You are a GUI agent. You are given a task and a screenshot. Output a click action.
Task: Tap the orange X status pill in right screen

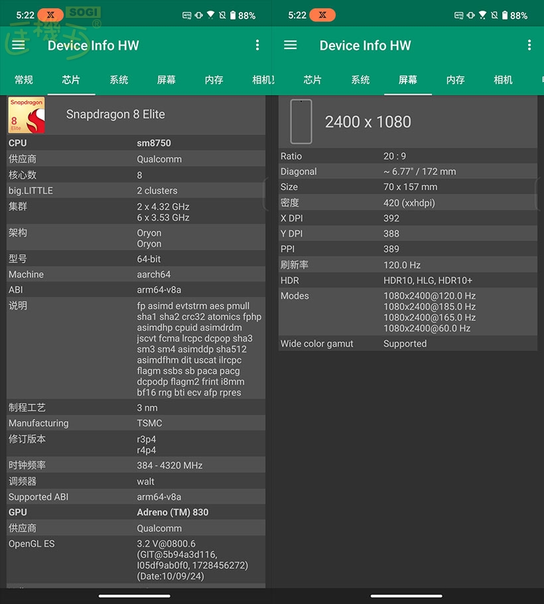(322, 15)
